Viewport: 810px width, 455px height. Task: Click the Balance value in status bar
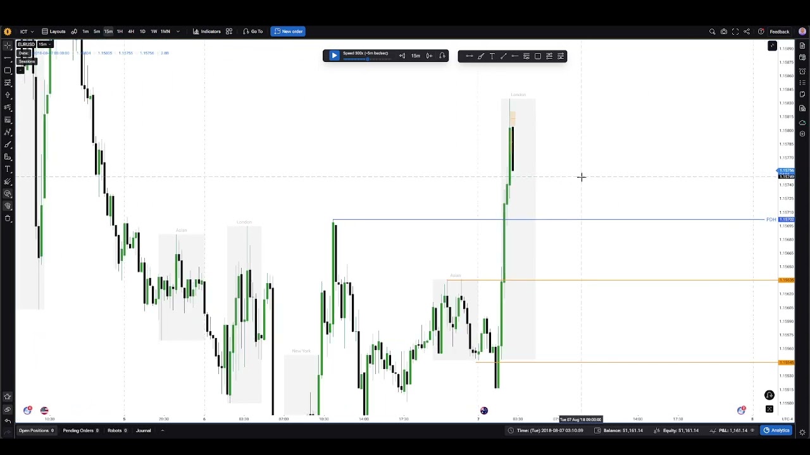pyautogui.click(x=623, y=430)
